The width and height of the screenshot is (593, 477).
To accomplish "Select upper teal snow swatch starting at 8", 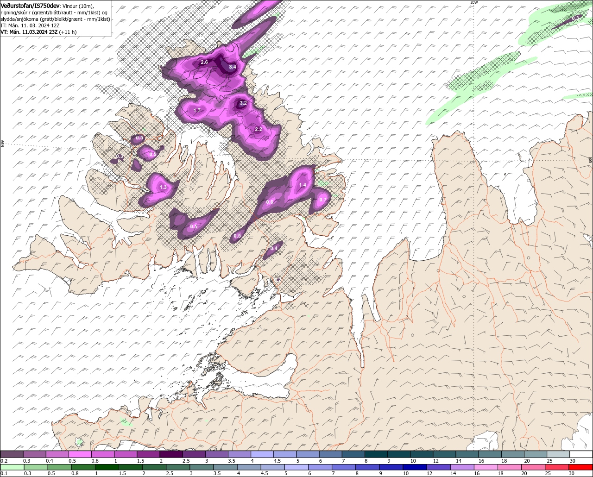I will click(x=376, y=454).
